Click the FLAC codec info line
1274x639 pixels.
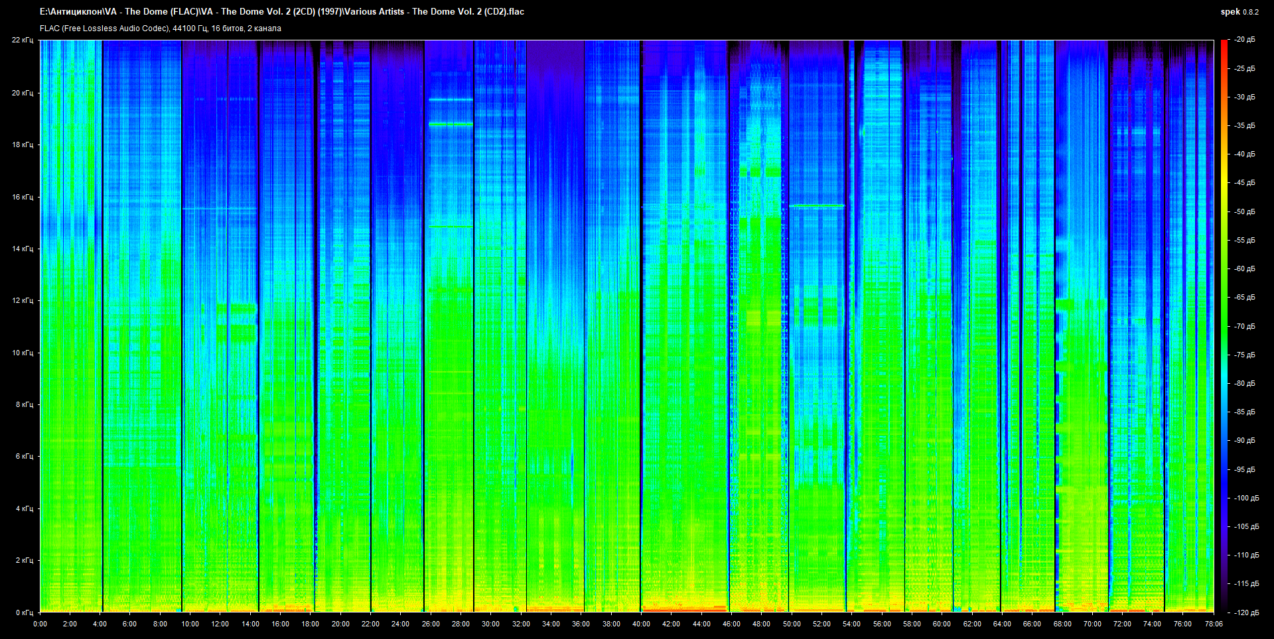point(161,29)
